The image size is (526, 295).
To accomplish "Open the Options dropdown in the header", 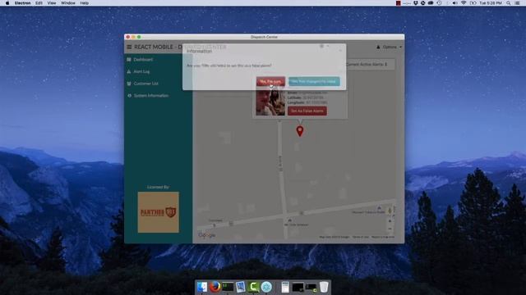I will pyautogui.click(x=389, y=48).
